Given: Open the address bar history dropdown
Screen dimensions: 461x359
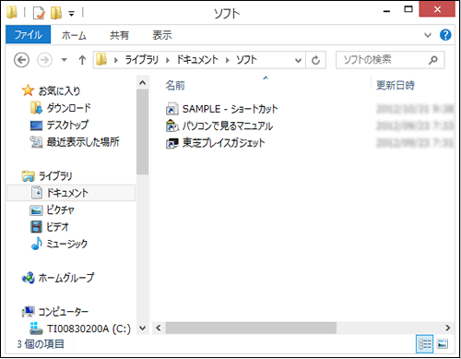Looking at the screenshot, I should point(298,60).
